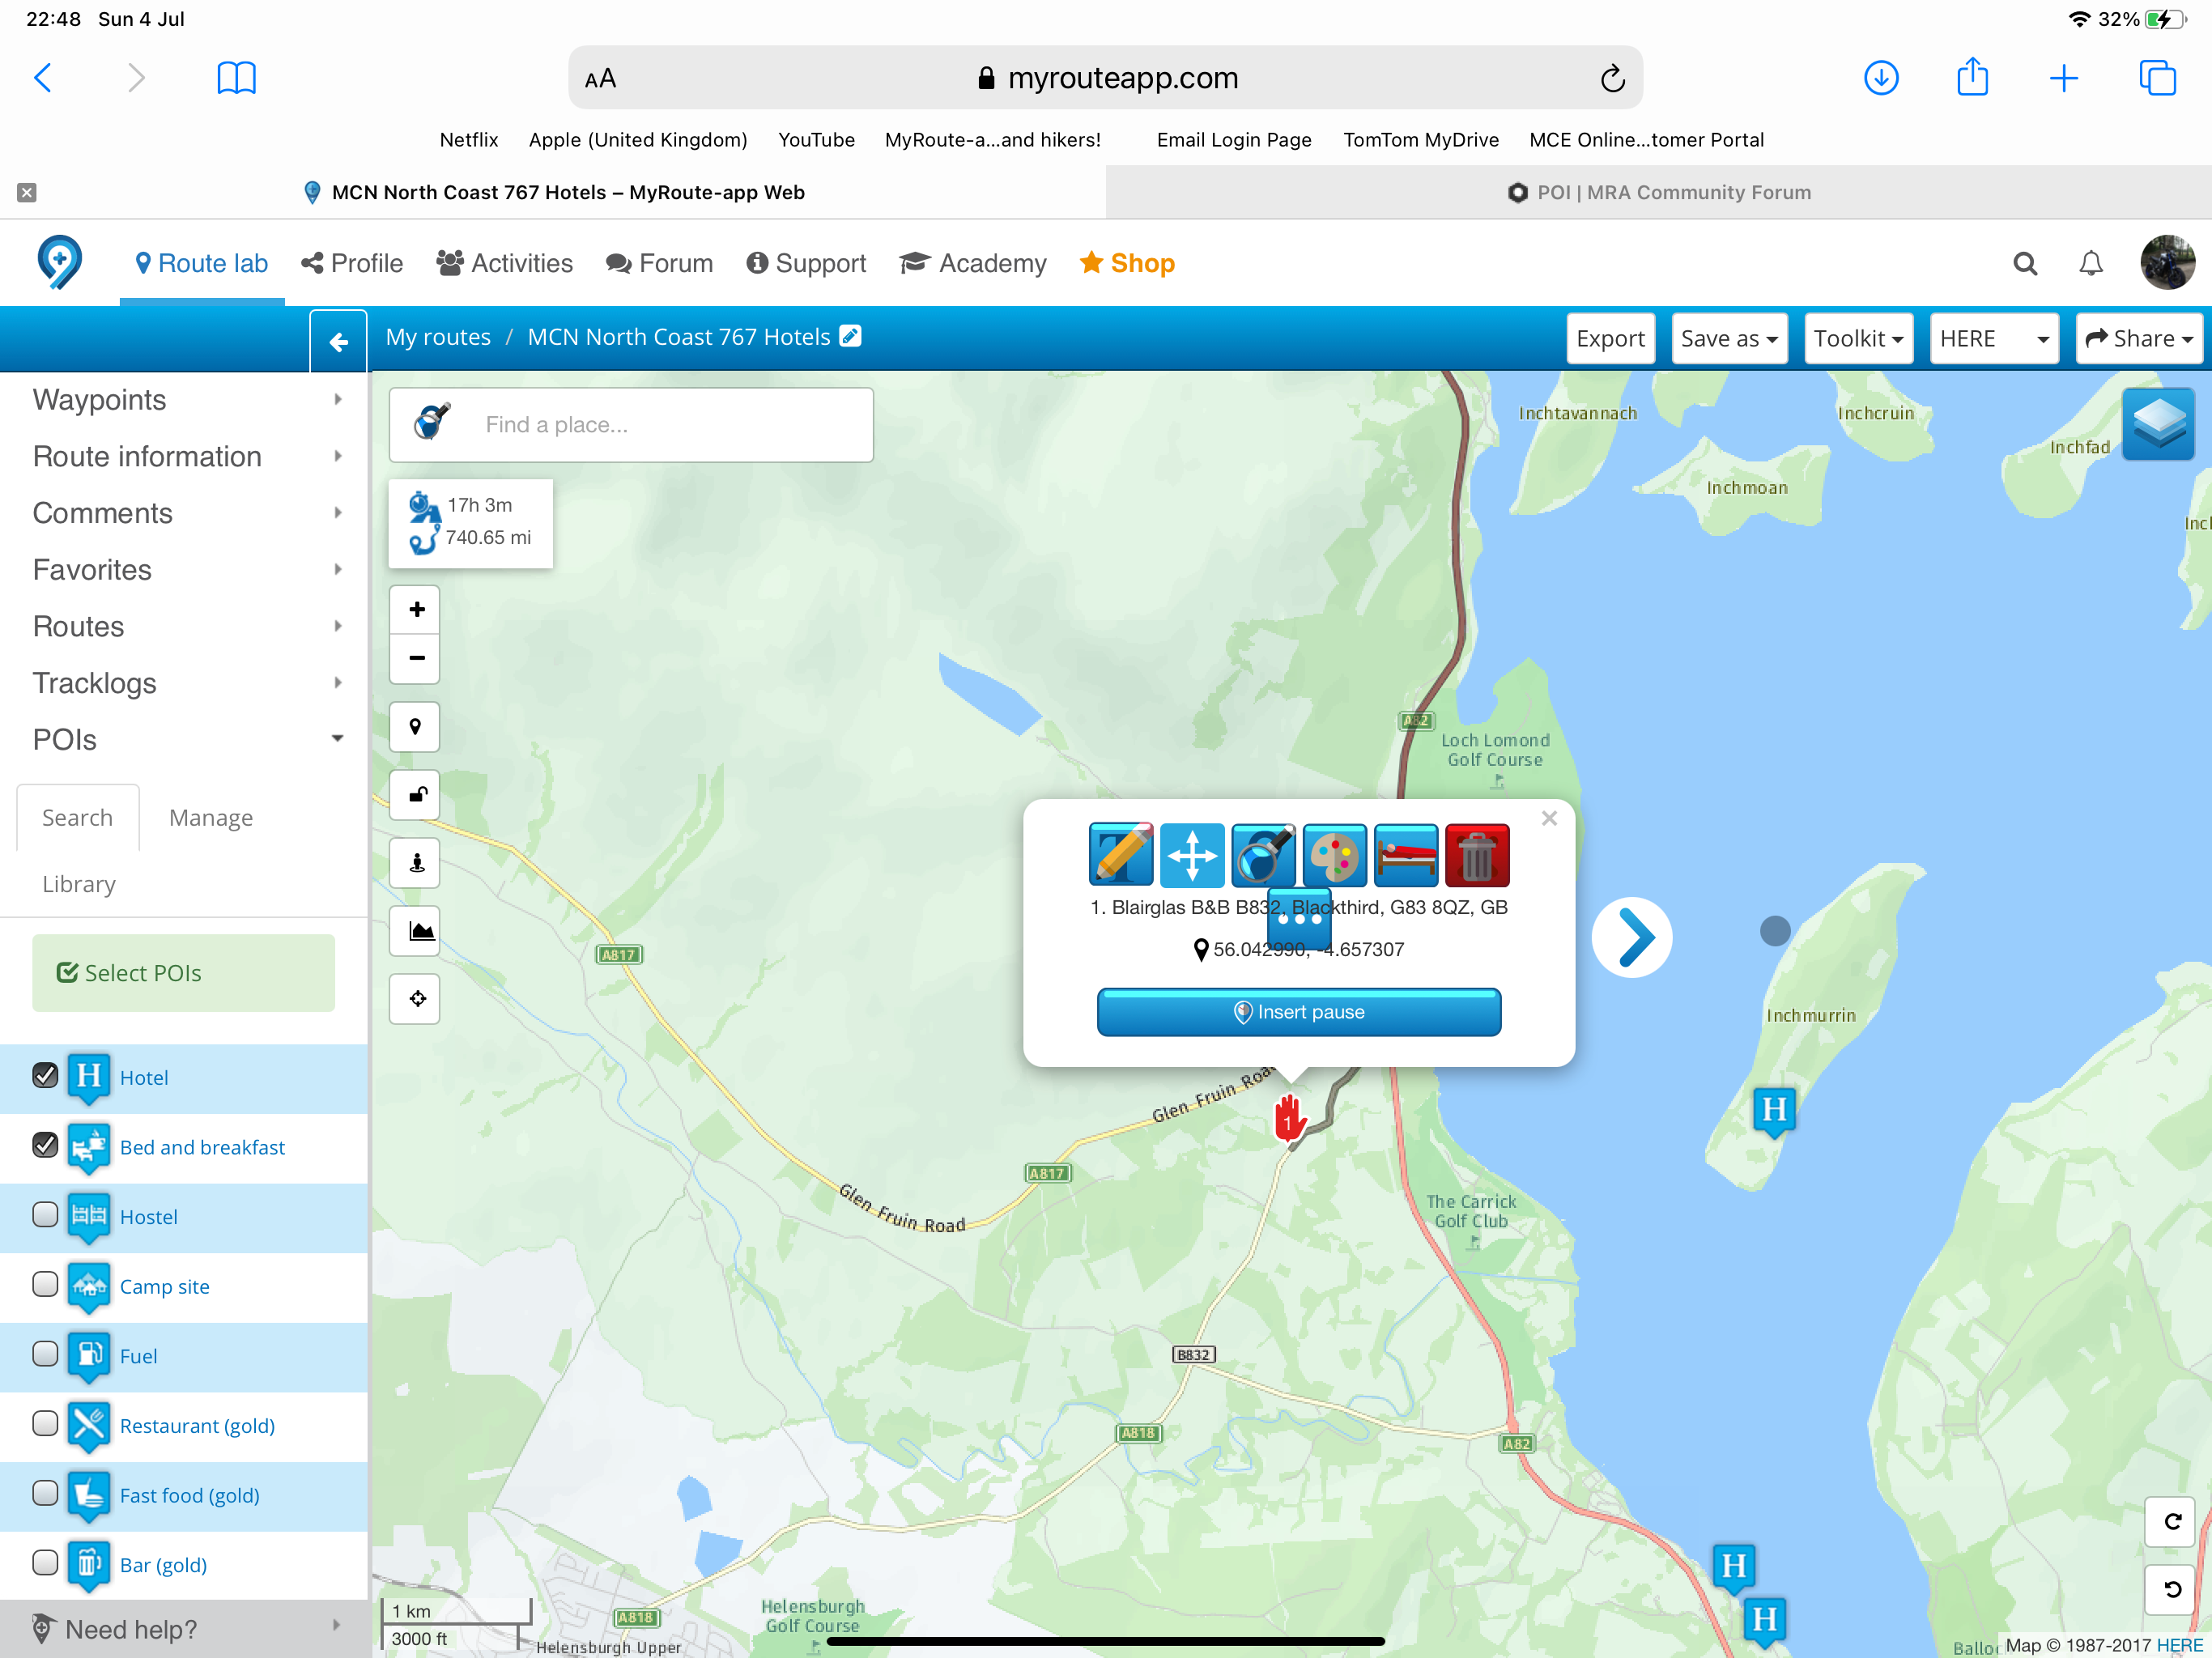Enable the Fuel POI checkbox
The image size is (2212, 1658).
tap(45, 1354)
